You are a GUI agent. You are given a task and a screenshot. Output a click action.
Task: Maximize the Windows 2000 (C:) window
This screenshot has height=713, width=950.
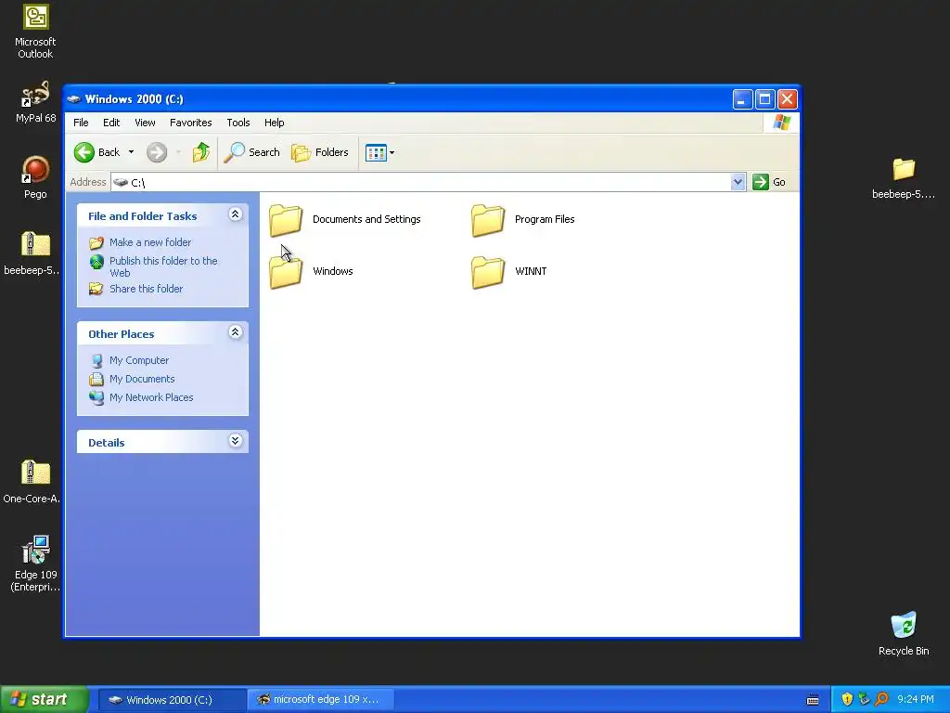(x=764, y=98)
